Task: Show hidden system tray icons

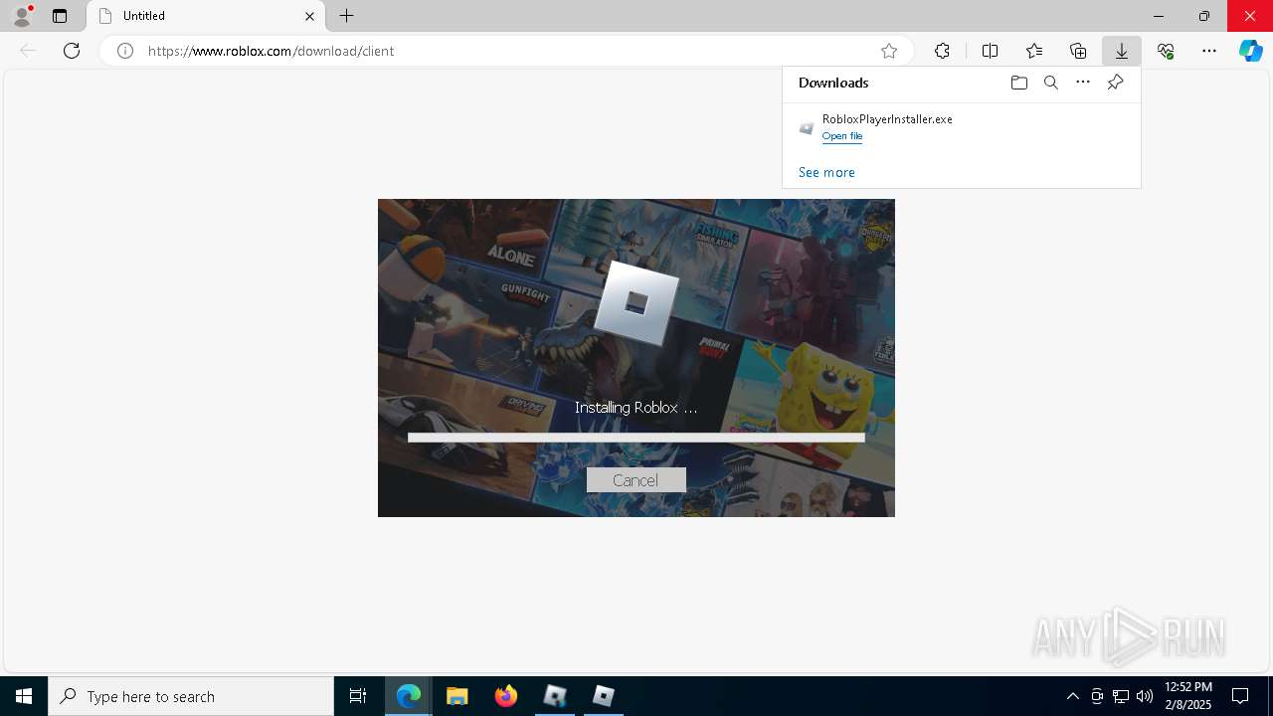Action: pos(1072,696)
